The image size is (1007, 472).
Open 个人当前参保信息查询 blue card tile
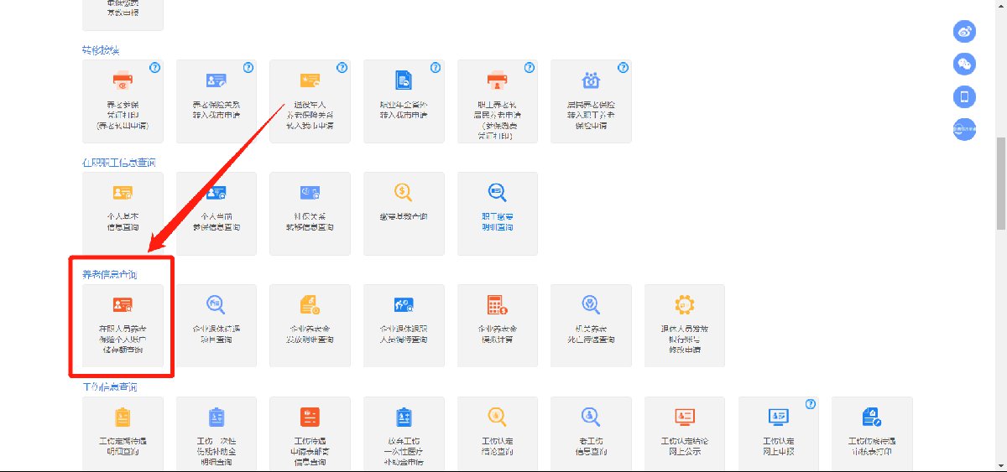point(217,213)
